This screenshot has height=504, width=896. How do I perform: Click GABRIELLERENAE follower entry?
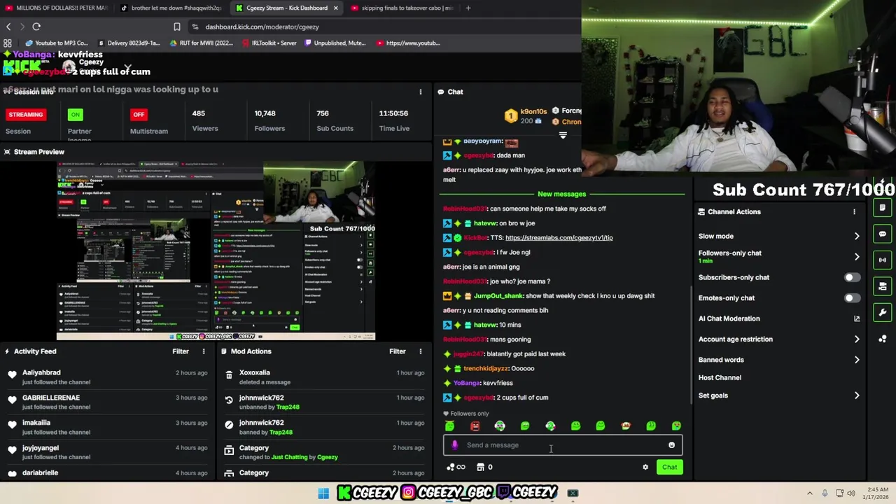107,402
